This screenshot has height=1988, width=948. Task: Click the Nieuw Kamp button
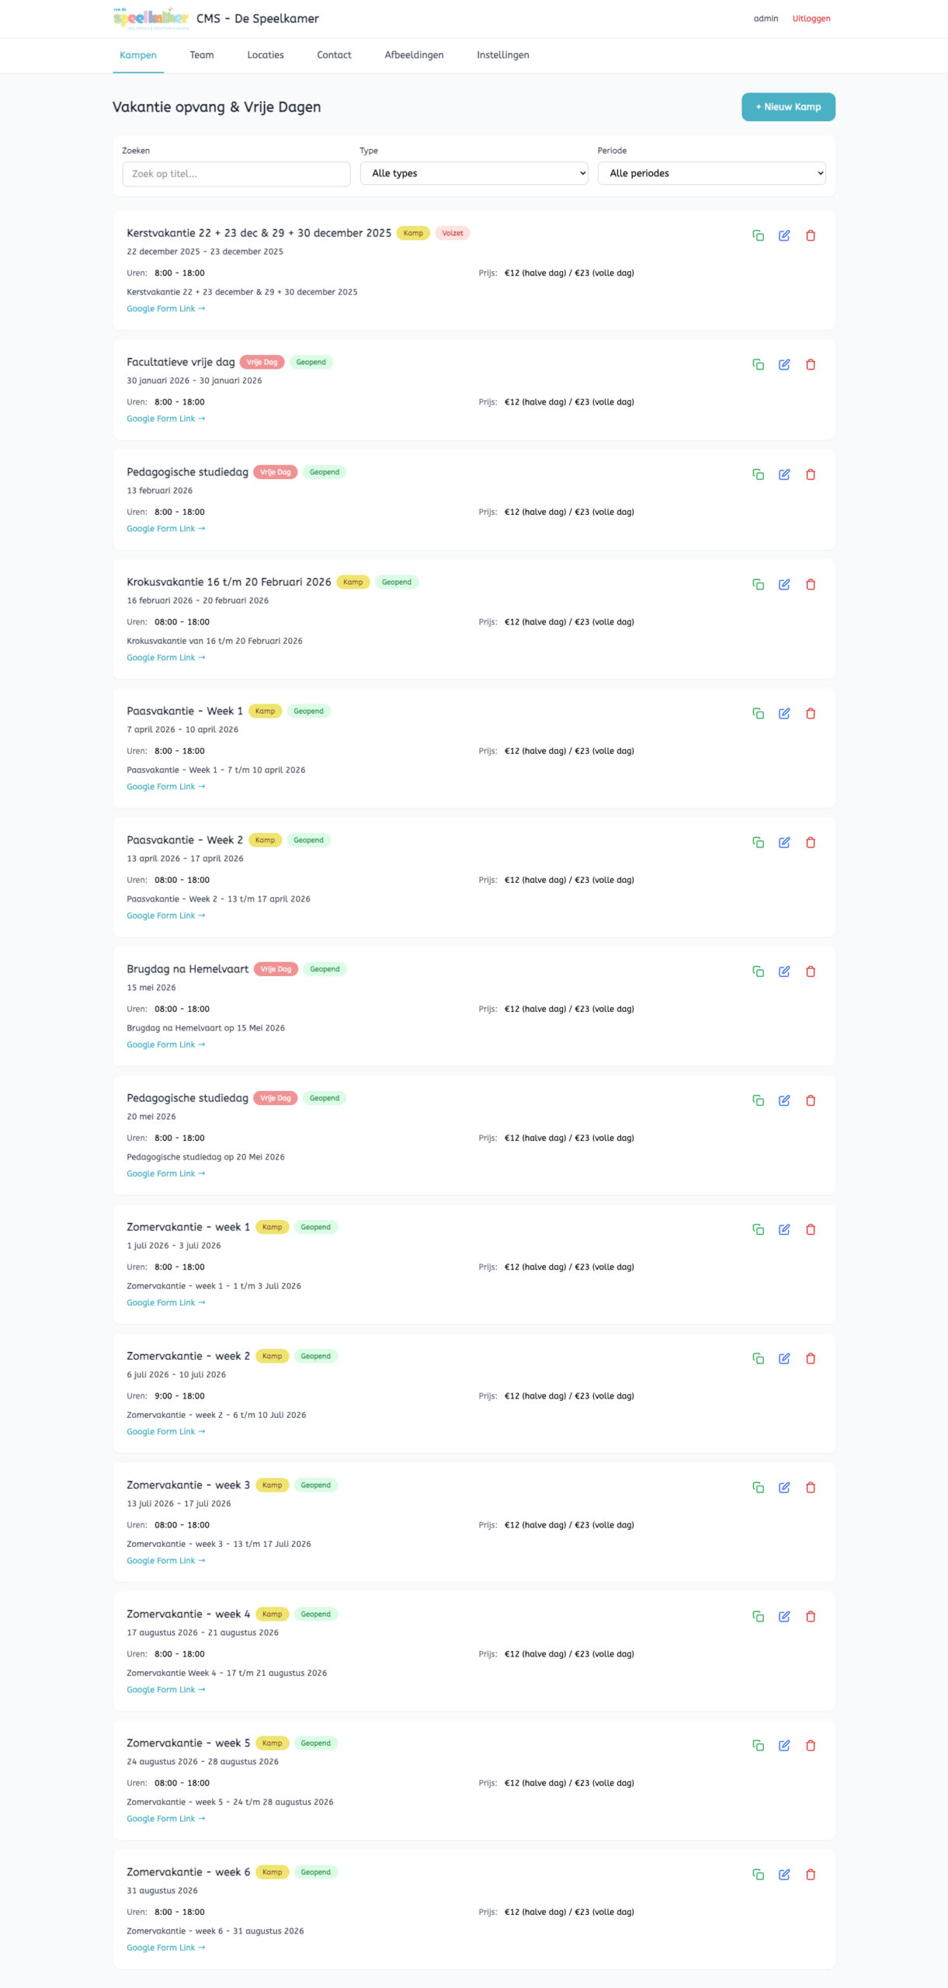click(788, 107)
